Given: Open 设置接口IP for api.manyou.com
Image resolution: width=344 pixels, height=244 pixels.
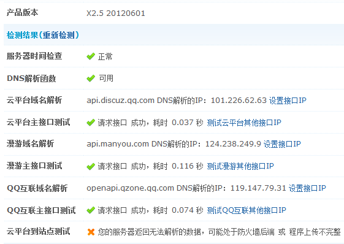Looking at the screenshot, I should coord(282,144).
